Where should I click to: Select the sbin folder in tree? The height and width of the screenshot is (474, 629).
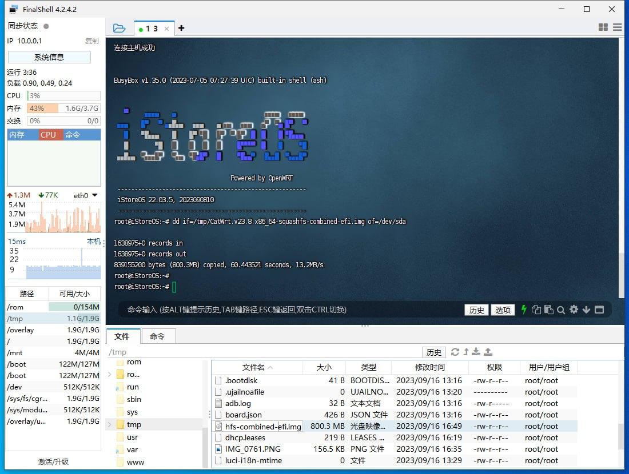coord(134,400)
